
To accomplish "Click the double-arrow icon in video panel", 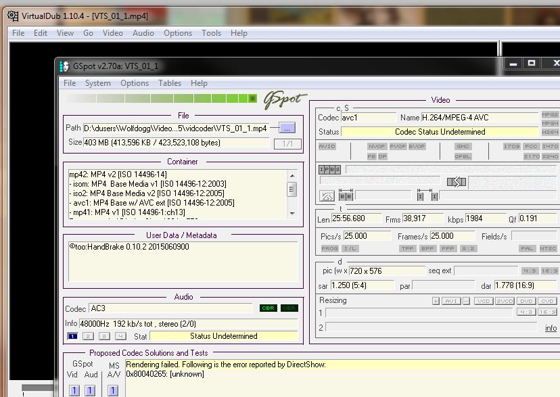I will (457, 181).
